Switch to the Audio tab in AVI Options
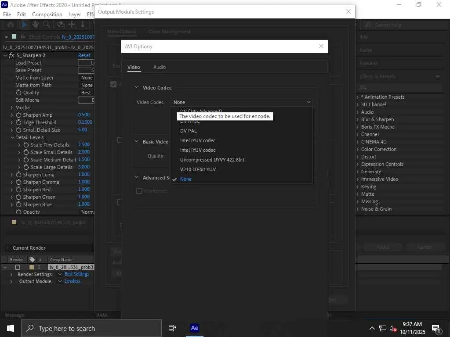450x337 pixels. pos(159,67)
